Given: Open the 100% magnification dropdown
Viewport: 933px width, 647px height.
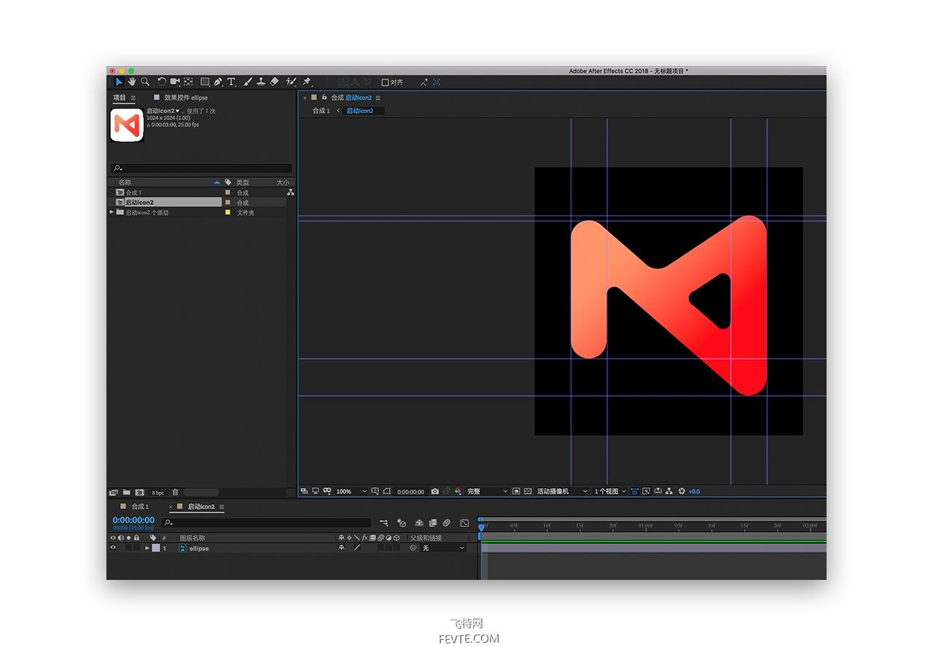Looking at the screenshot, I should (351, 491).
